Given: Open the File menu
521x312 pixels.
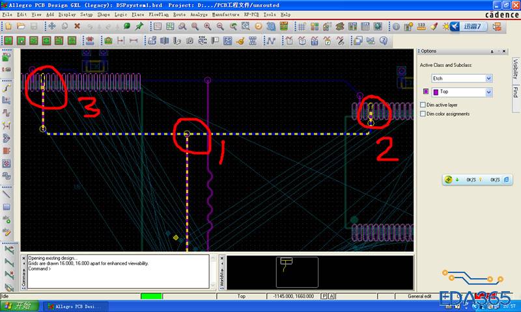Looking at the screenshot, I should [x=7, y=14].
